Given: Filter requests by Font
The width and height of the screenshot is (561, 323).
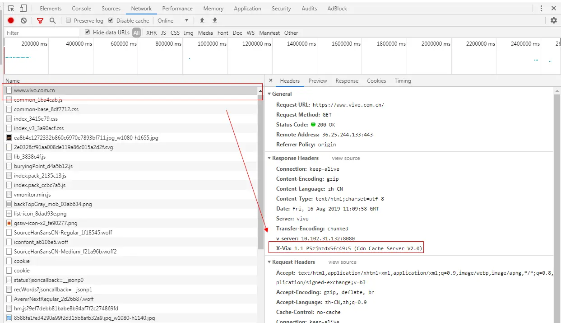Looking at the screenshot, I should pos(223,33).
